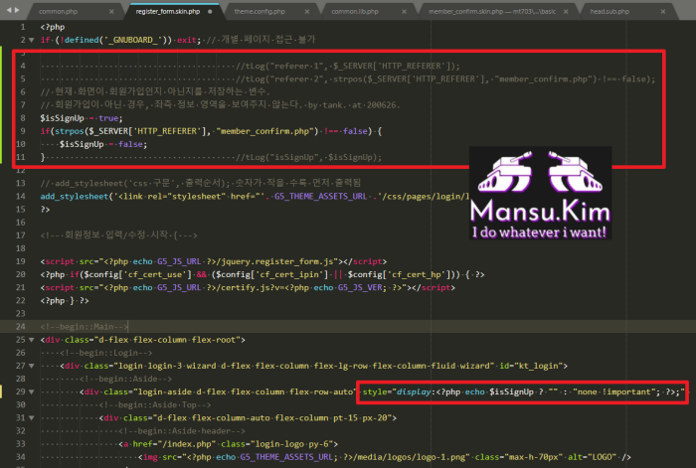696x468 pixels.
Task: Click the next-tab right arrow
Action: [x=17, y=10]
